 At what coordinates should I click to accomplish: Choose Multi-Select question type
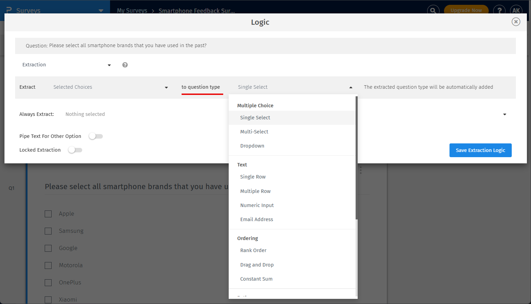click(x=292, y=132)
